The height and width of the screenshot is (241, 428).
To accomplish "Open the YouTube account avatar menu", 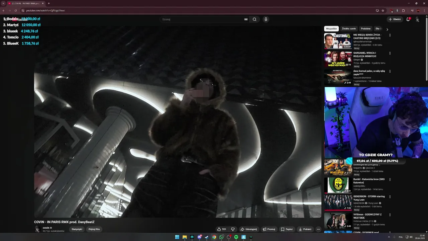I will (417, 19).
